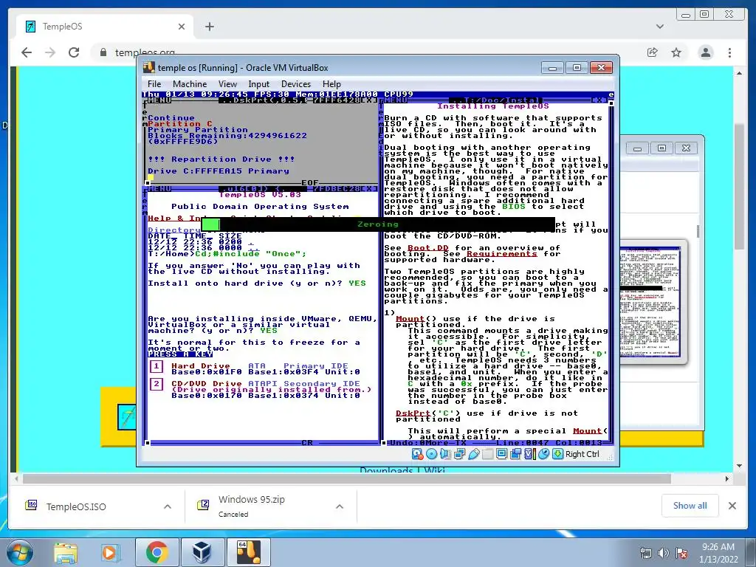Click Show all downloads
This screenshot has height=567, width=756.
point(690,505)
